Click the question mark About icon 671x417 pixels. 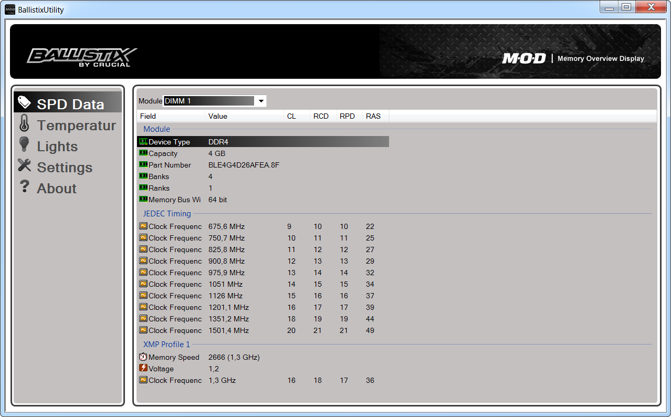coord(24,187)
